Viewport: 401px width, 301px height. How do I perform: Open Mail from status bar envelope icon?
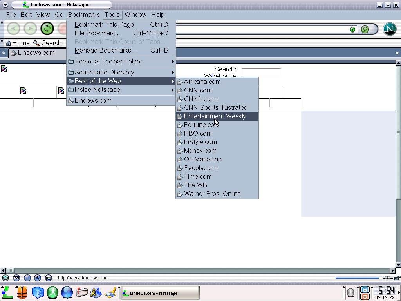pos(16,278)
